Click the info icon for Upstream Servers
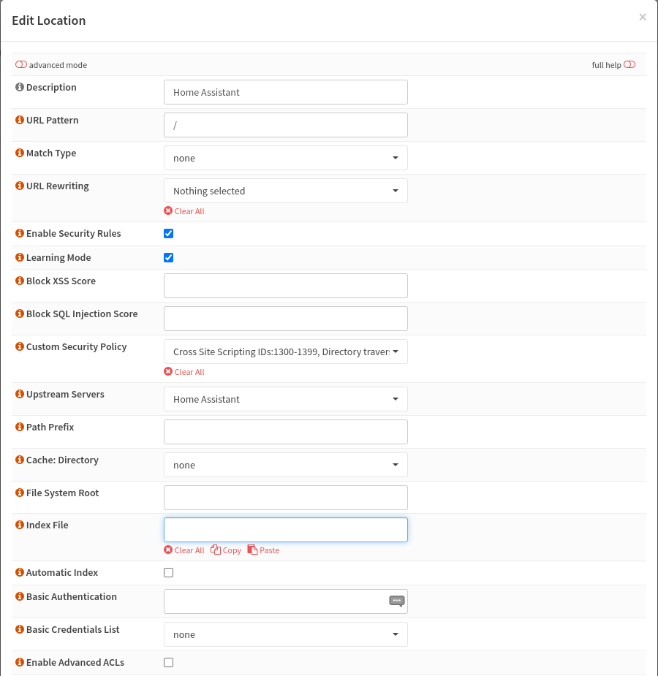Image resolution: width=658 pixels, height=676 pixels. pos(20,395)
